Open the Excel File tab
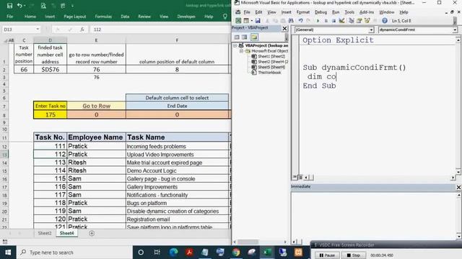The image size is (462, 259). point(9,17)
